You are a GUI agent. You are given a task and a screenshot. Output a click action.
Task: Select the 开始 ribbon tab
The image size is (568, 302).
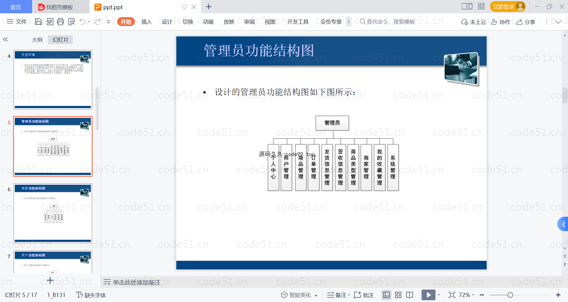[x=126, y=22]
